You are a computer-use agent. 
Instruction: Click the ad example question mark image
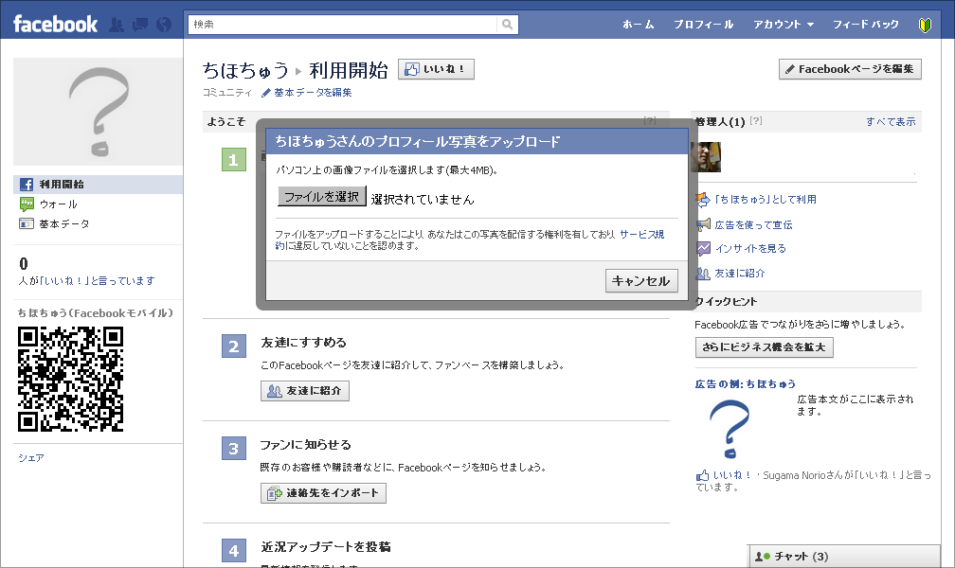pos(730,429)
